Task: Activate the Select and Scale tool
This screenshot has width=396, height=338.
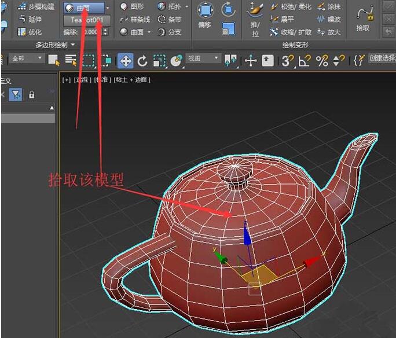Action: 160,60
